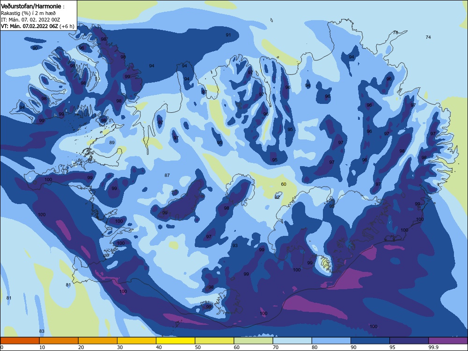This screenshot has height=351, width=468.
Task: Click the '82' value on the map
Action: 277,197
